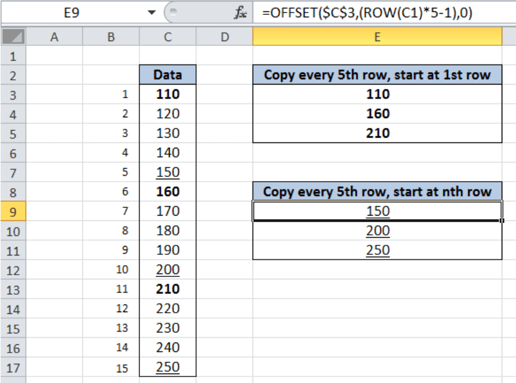Click 'Copy every 5th row, start at 1st row' header

(x=377, y=74)
